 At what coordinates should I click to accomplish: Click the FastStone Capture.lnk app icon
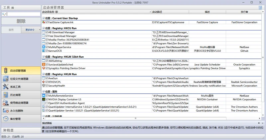pos(44,22)
